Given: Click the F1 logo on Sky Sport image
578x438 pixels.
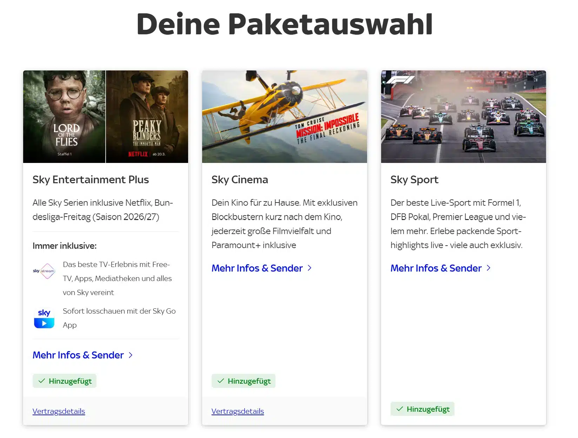Looking at the screenshot, I should coord(400,80).
